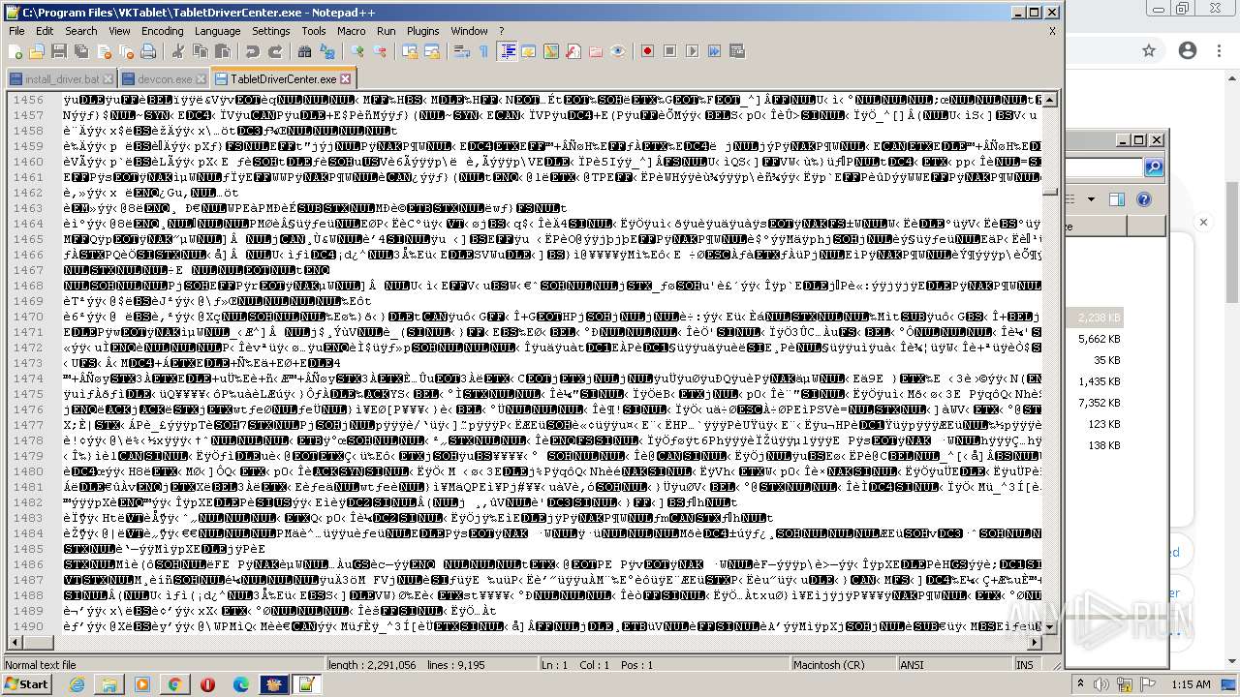
Task: Open the Replace toolbar icon
Action: (x=326, y=51)
